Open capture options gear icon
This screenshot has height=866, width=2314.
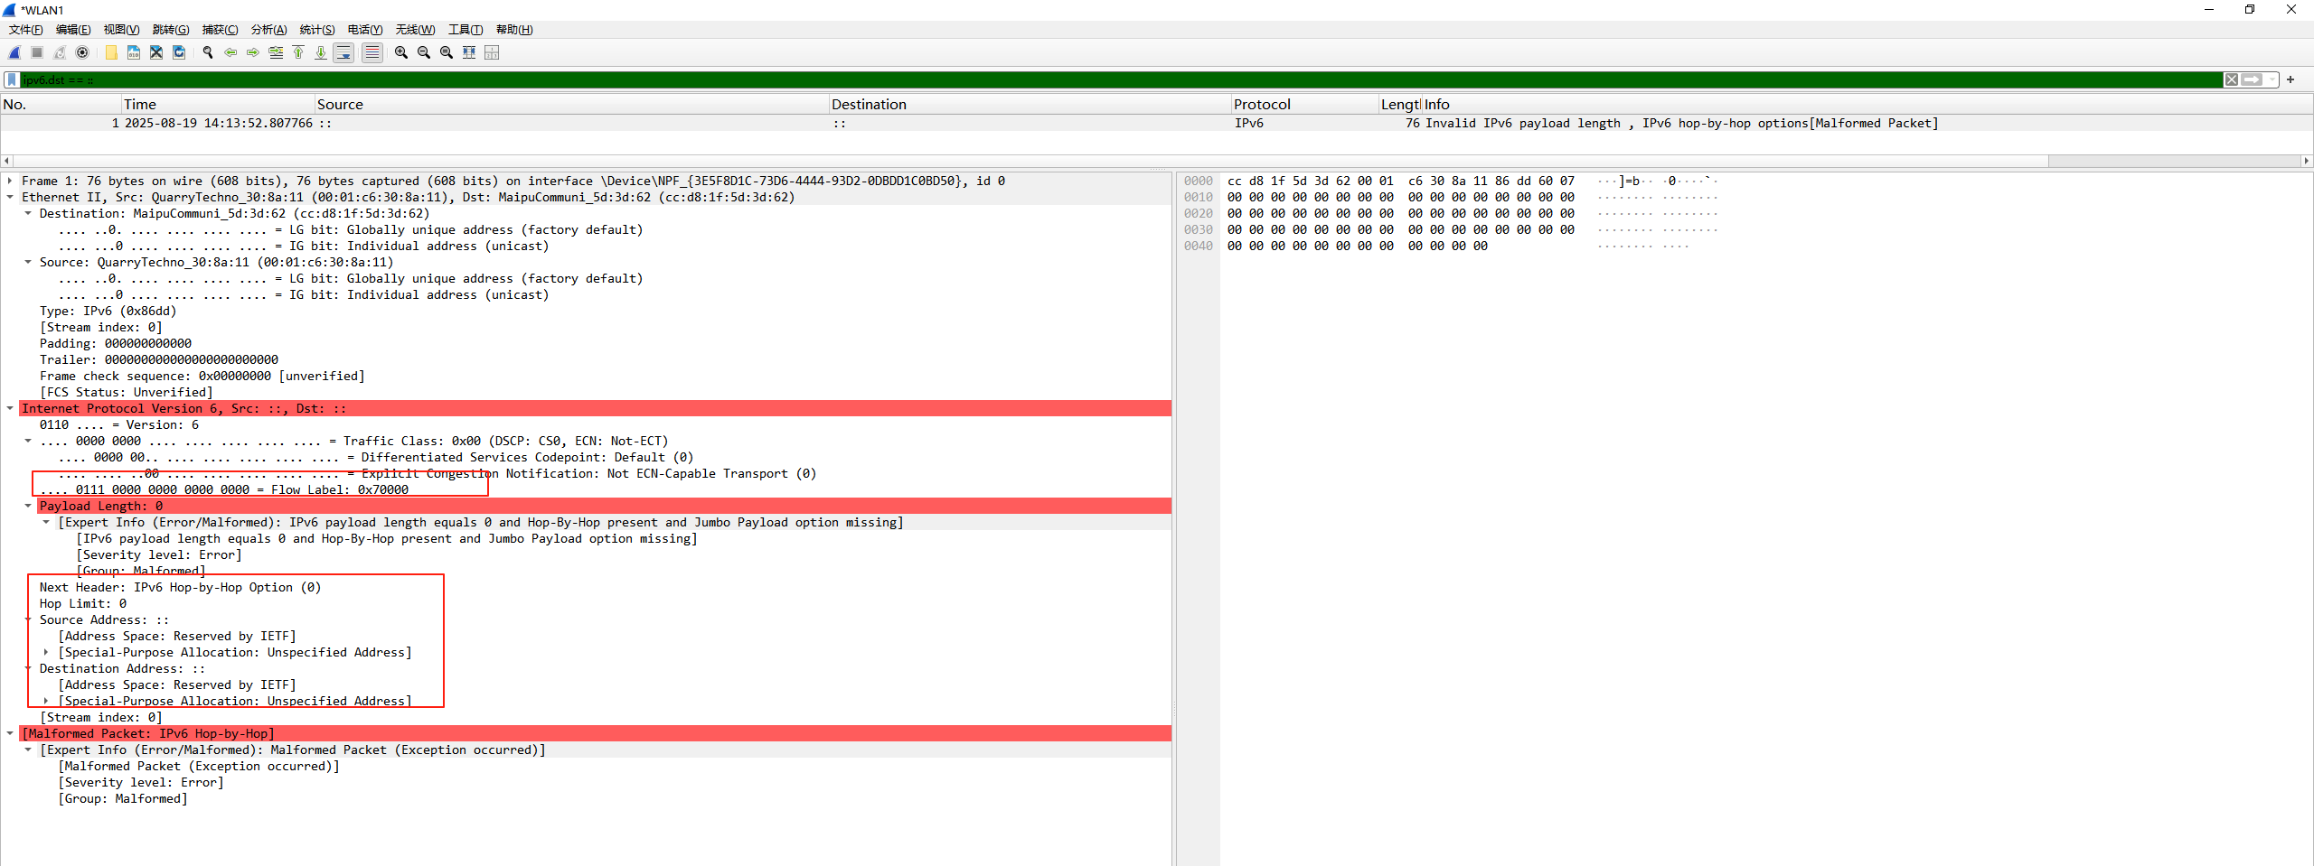pyautogui.click(x=82, y=52)
